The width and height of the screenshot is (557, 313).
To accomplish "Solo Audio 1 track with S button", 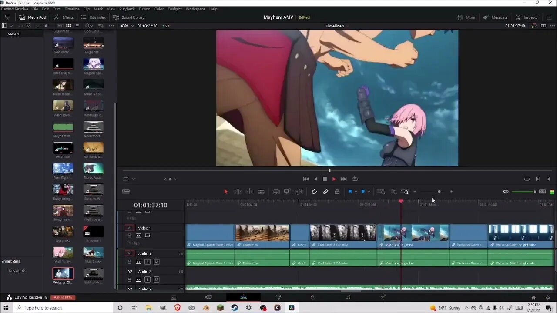I will click(x=148, y=262).
